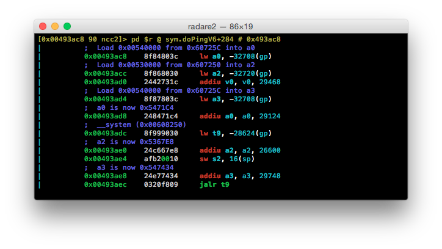Image resolution: width=442 pixels, height=249 pixels.
Task: Click address 0x00493ac8 in the disassembly
Action: click(106, 56)
